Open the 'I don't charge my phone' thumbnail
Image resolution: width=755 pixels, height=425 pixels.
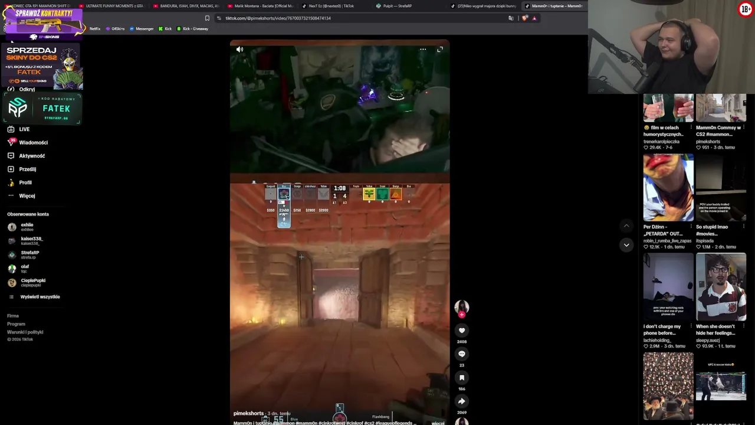tap(668, 287)
